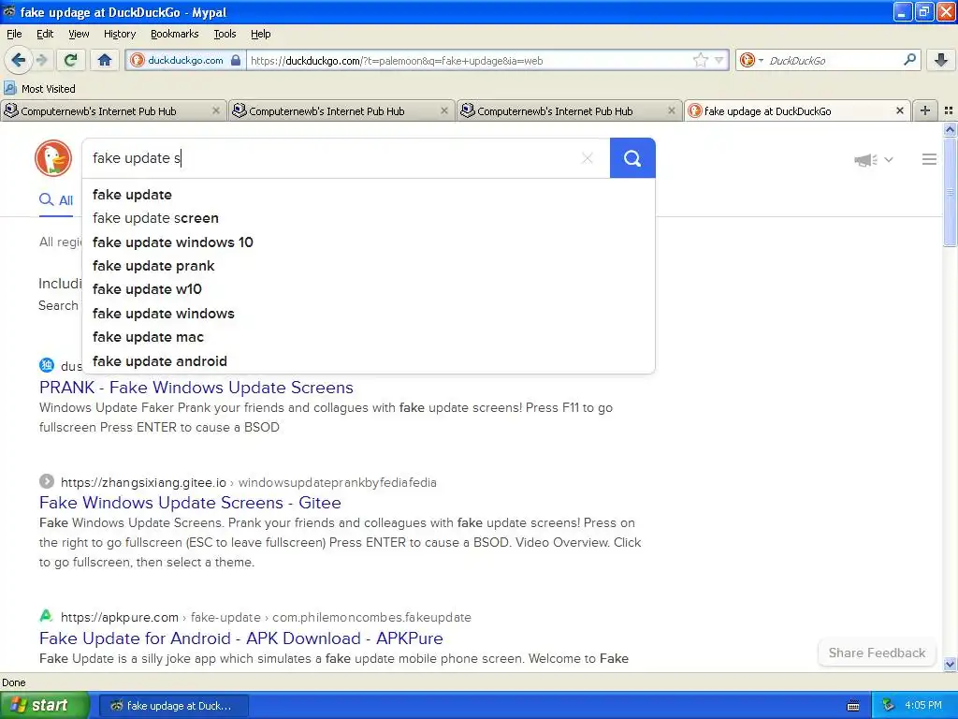Open the list all tabs button
958x719 pixels.
coord(949,110)
